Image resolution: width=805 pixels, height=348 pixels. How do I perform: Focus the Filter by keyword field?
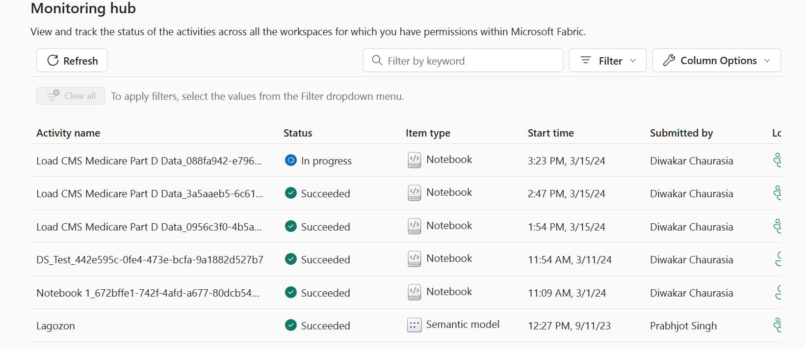click(x=463, y=60)
